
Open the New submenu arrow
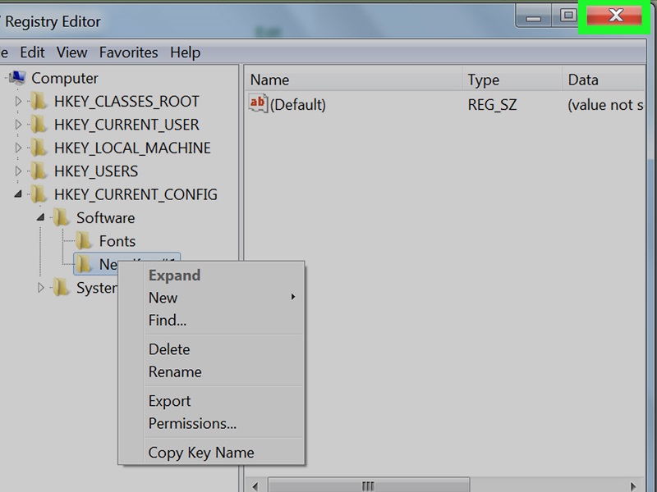pyautogui.click(x=293, y=297)
